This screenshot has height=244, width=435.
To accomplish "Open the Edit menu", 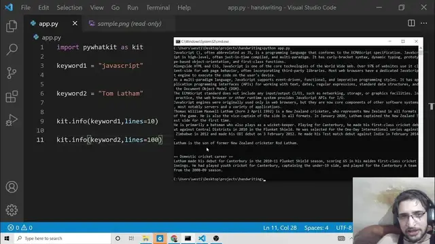I will click(x=43, y=7).
